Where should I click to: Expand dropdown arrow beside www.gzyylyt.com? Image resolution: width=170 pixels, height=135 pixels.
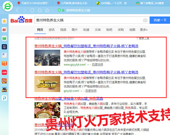(x=88, y=65)
